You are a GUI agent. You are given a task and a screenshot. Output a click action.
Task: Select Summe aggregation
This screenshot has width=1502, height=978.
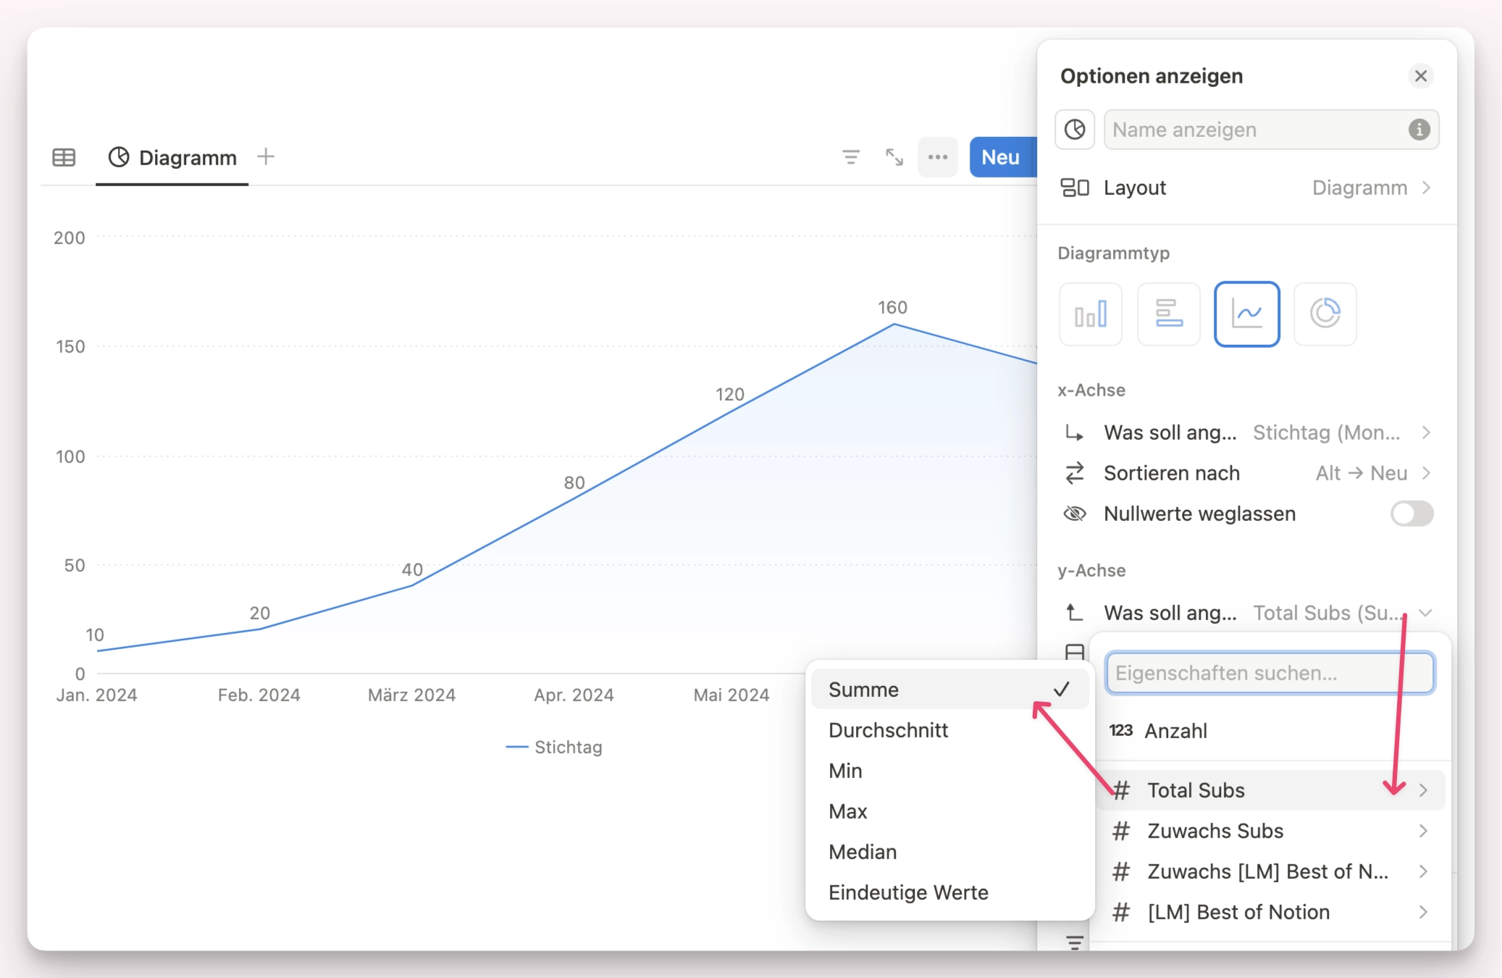pos(949,690)
